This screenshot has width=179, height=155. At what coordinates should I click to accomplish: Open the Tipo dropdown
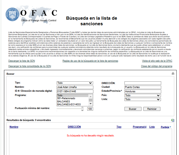75,83
